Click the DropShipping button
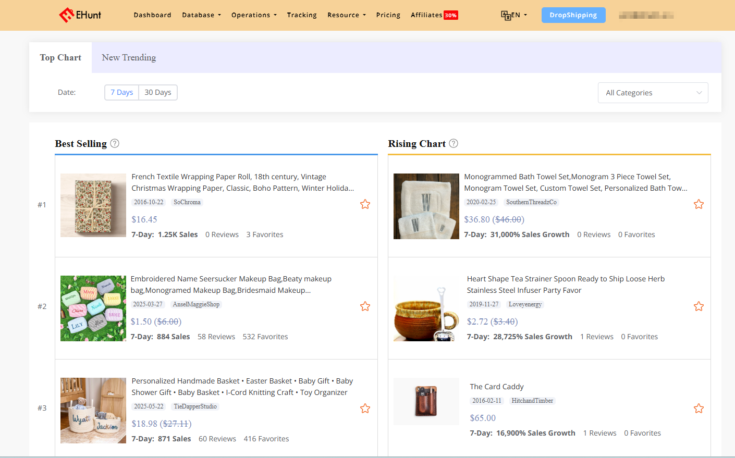This screenshot has width=735, height=458. point(573,15)
